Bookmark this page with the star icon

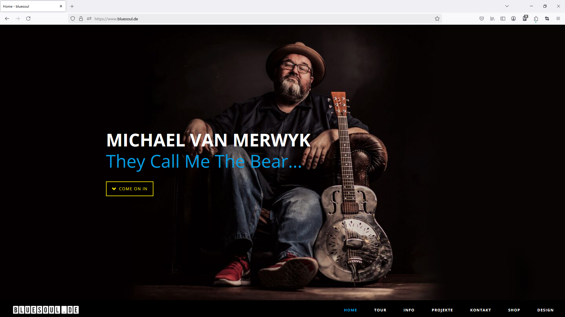[437, 19]
